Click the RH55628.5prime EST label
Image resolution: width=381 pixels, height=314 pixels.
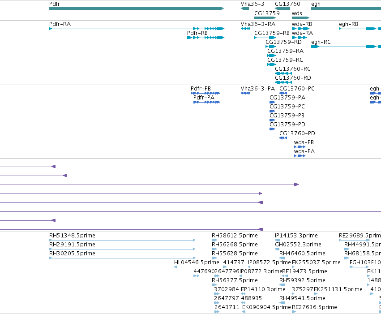pyautogui.click(x=235, y=254)
